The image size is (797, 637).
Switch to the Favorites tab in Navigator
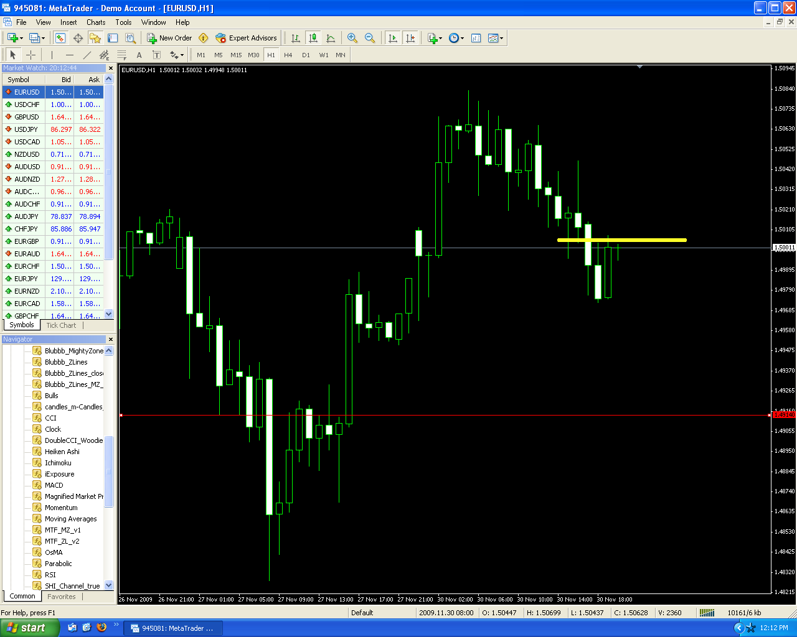[62, 597]
